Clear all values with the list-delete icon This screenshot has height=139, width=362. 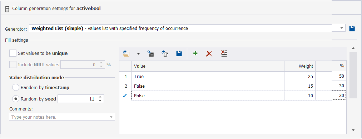224,53
